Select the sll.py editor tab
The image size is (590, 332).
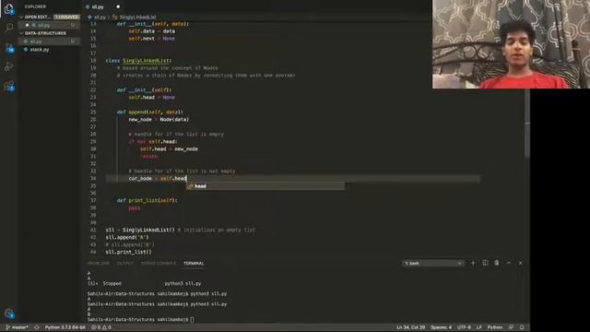click(98, 6)
